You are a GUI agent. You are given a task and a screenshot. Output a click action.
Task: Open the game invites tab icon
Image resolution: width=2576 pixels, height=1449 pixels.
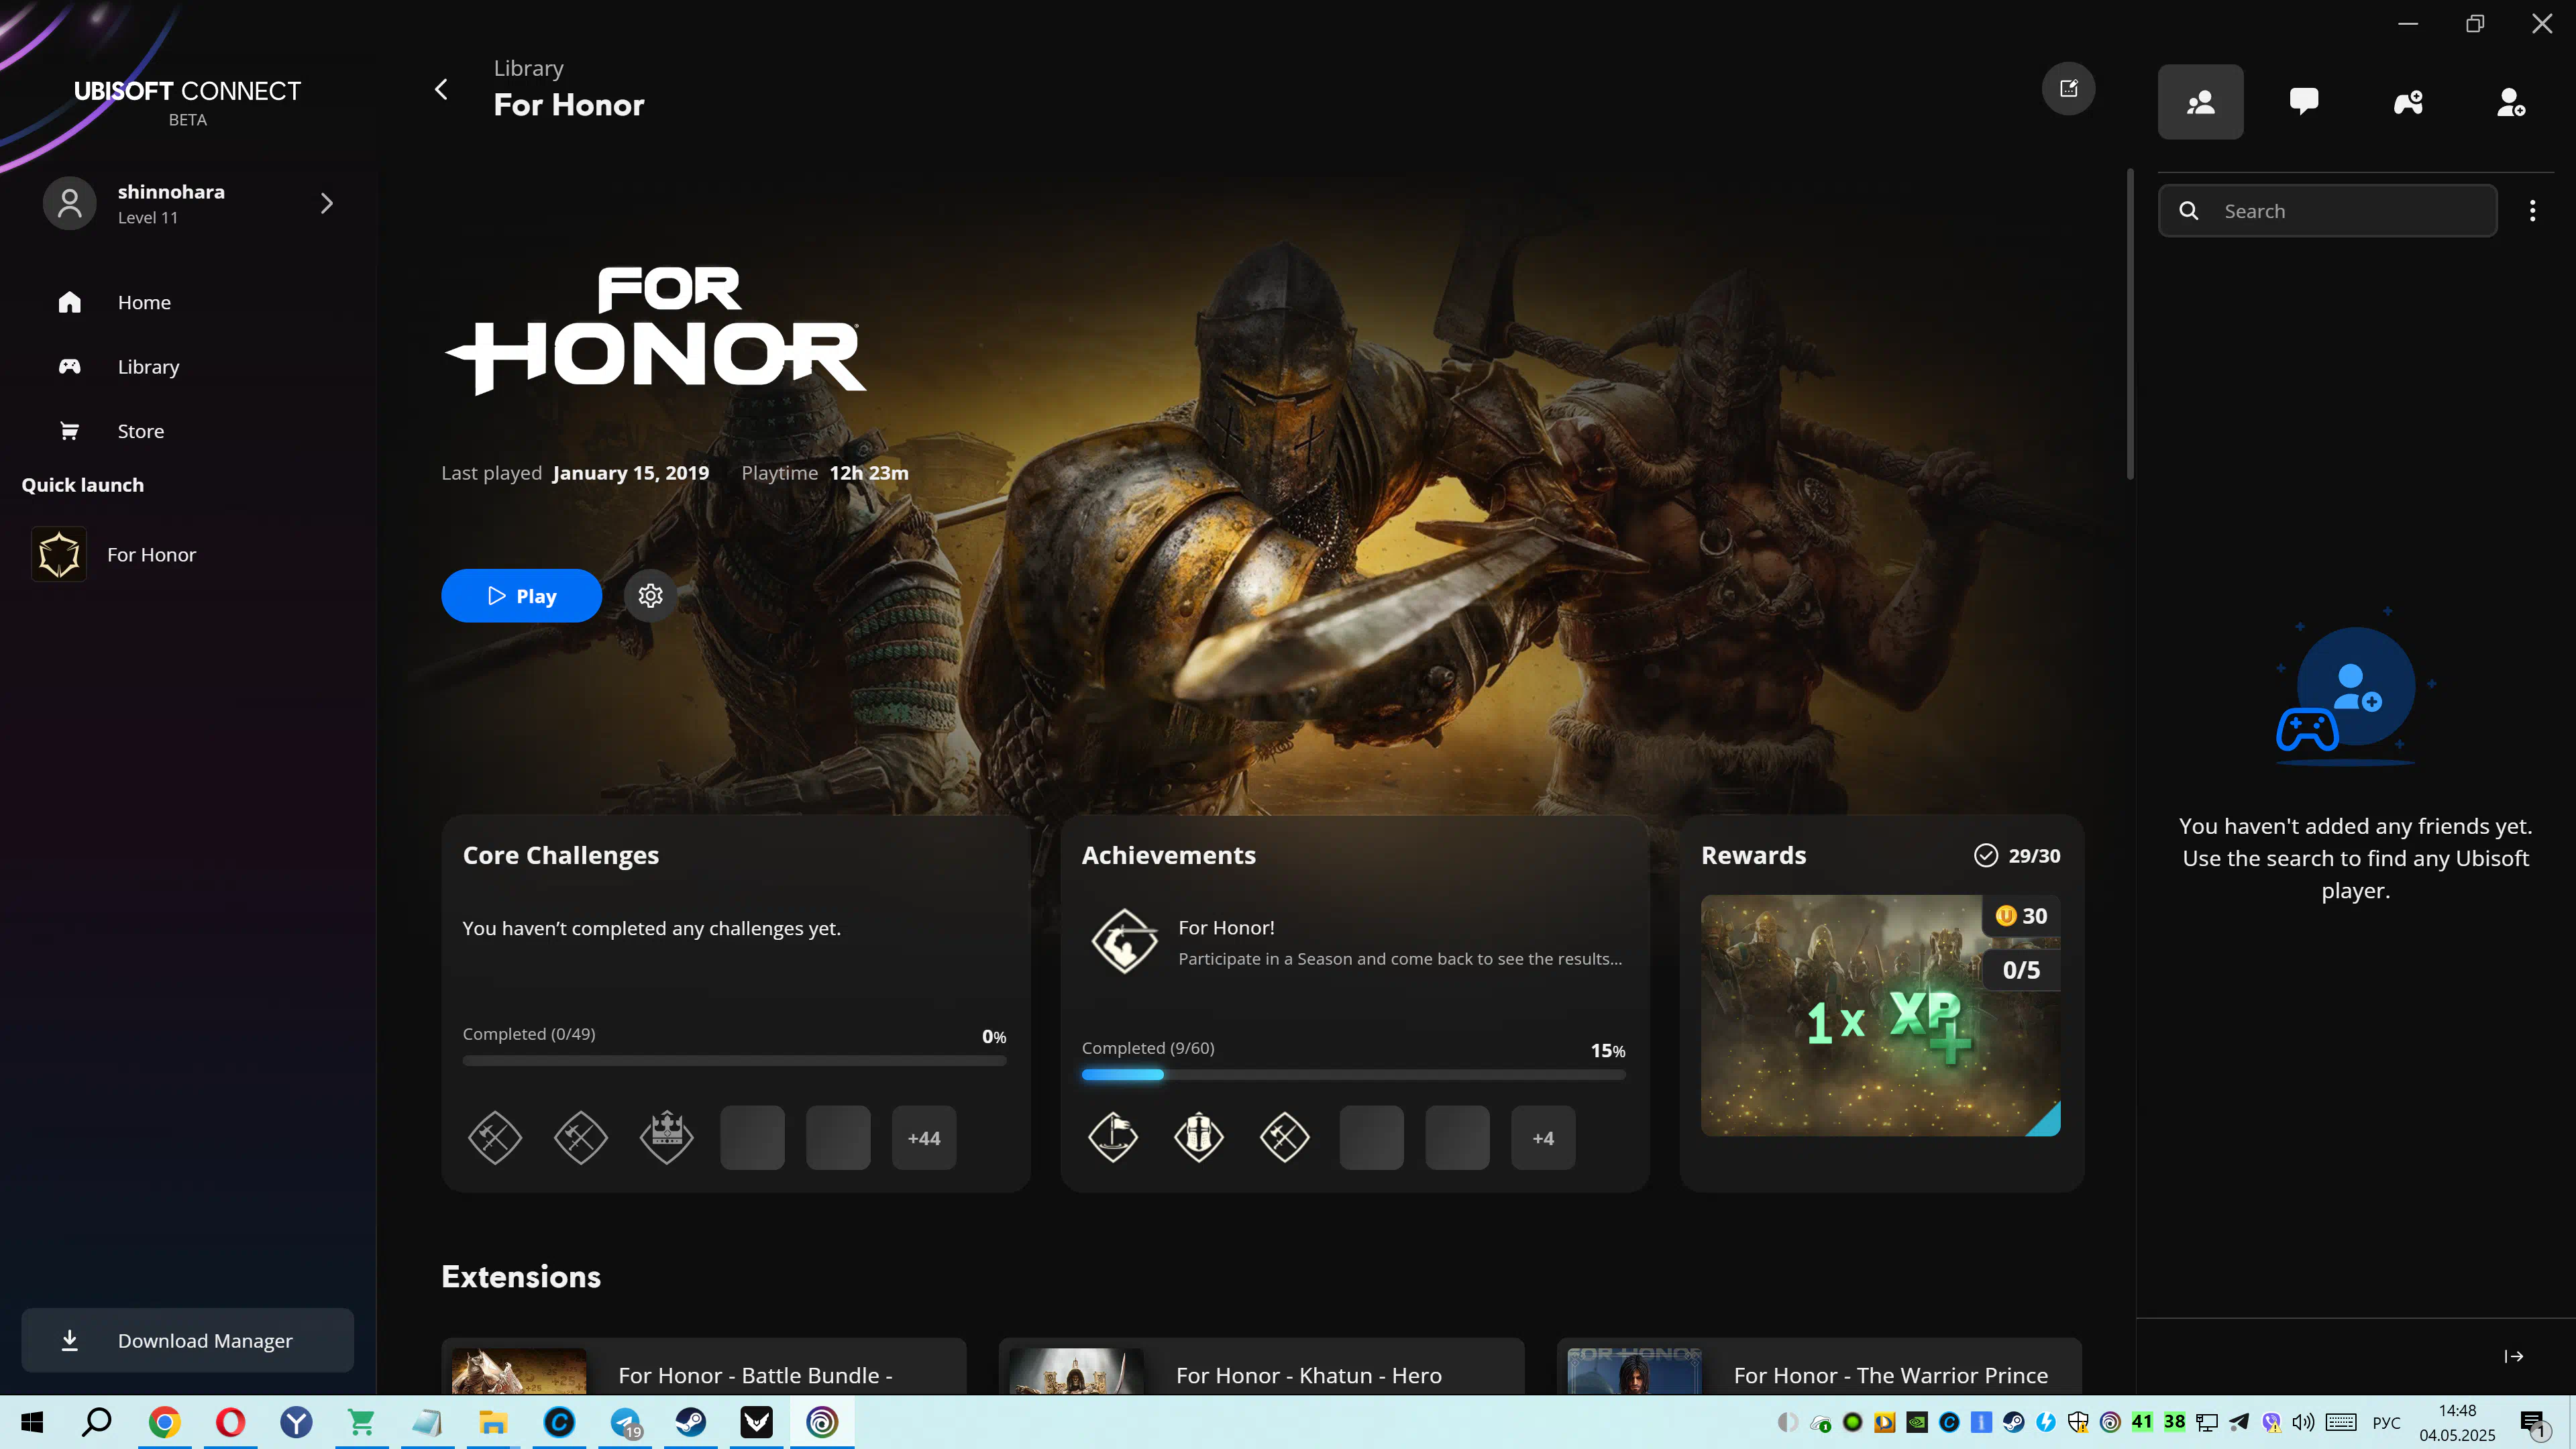(2408, 102)
